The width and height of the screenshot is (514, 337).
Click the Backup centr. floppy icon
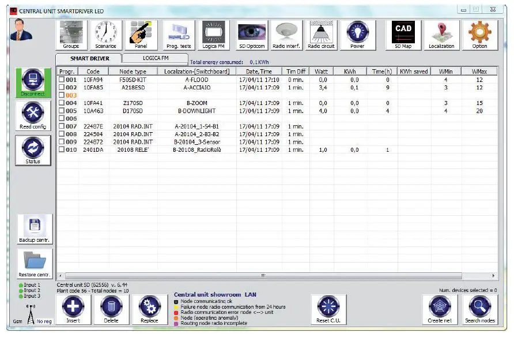click(34, 229)
